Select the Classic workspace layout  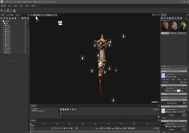pos(10,6)
